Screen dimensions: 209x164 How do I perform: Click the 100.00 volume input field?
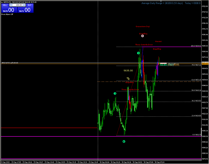coord(17,5)
